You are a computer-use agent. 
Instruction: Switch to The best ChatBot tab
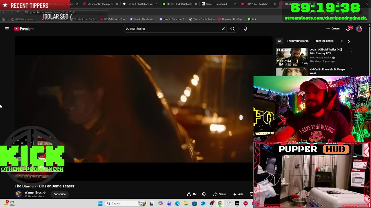[139, 4]
